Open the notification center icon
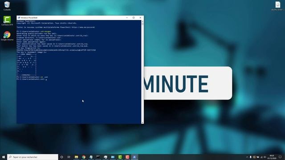Image resolution: width=285 pixels, height=160 pixels. tap(280, 157)
